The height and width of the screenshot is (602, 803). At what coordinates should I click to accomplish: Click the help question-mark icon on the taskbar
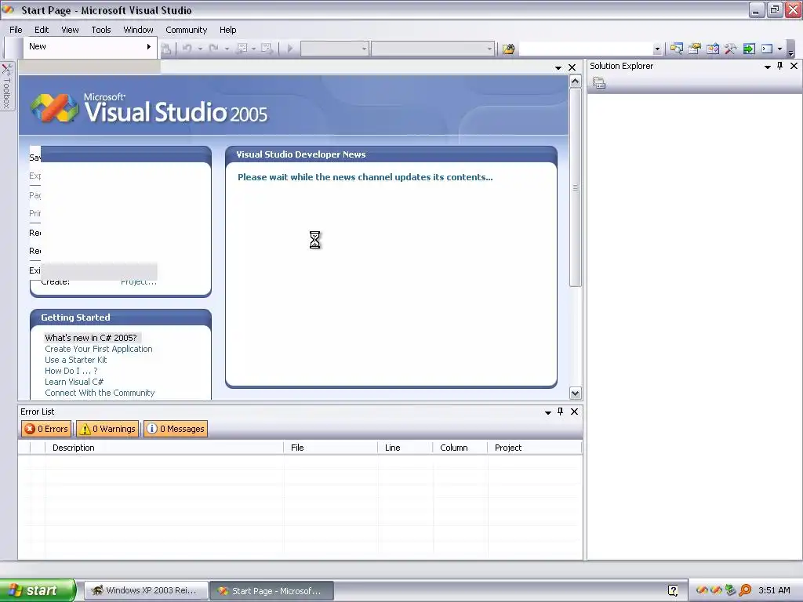coord(673,590)
